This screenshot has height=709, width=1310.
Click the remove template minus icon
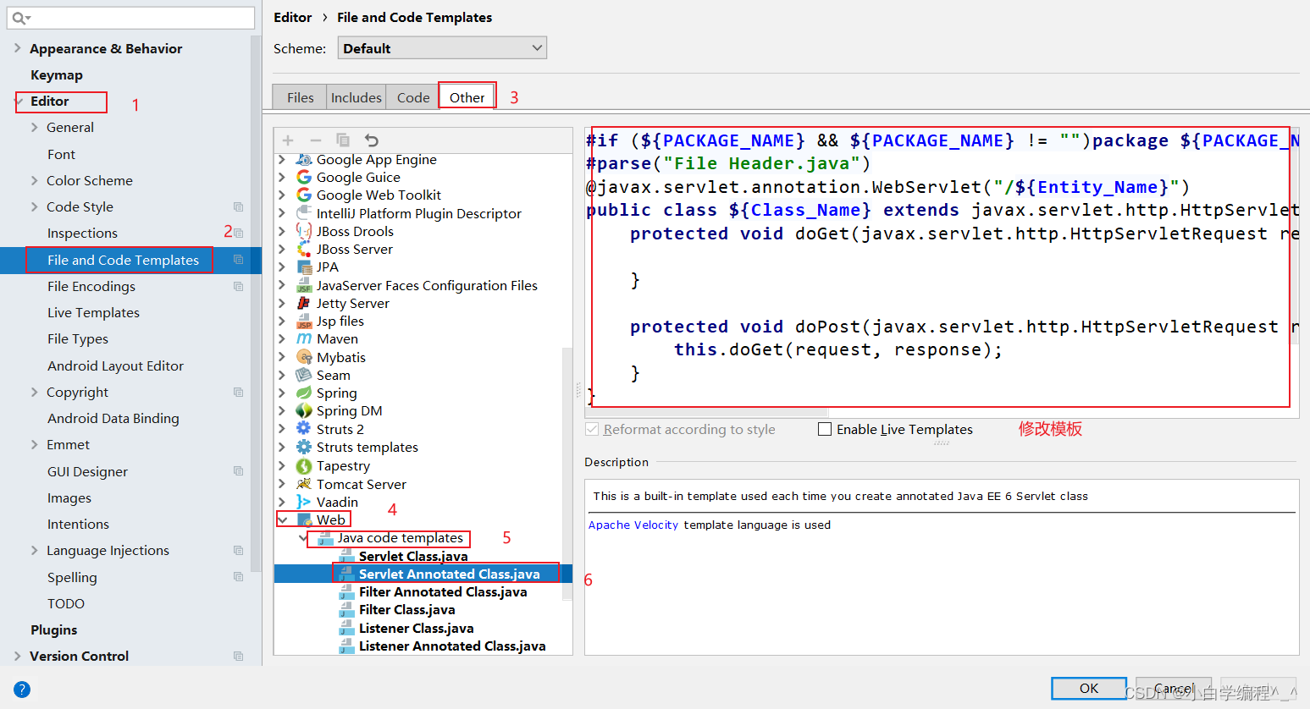pyautogui.click(x=316, y=140)
